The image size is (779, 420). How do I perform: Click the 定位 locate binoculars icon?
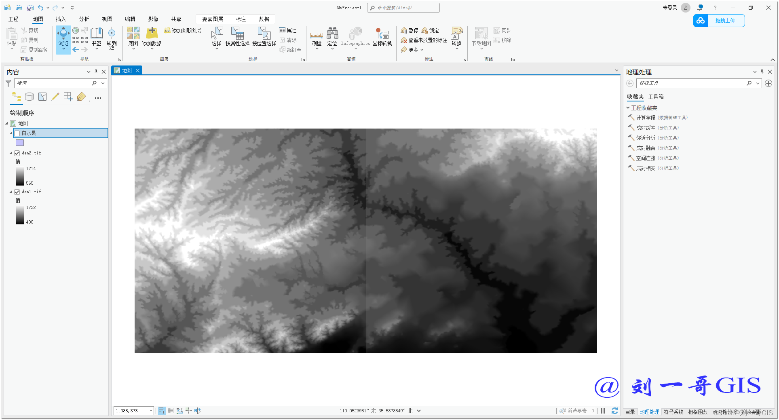click(332, 33)
